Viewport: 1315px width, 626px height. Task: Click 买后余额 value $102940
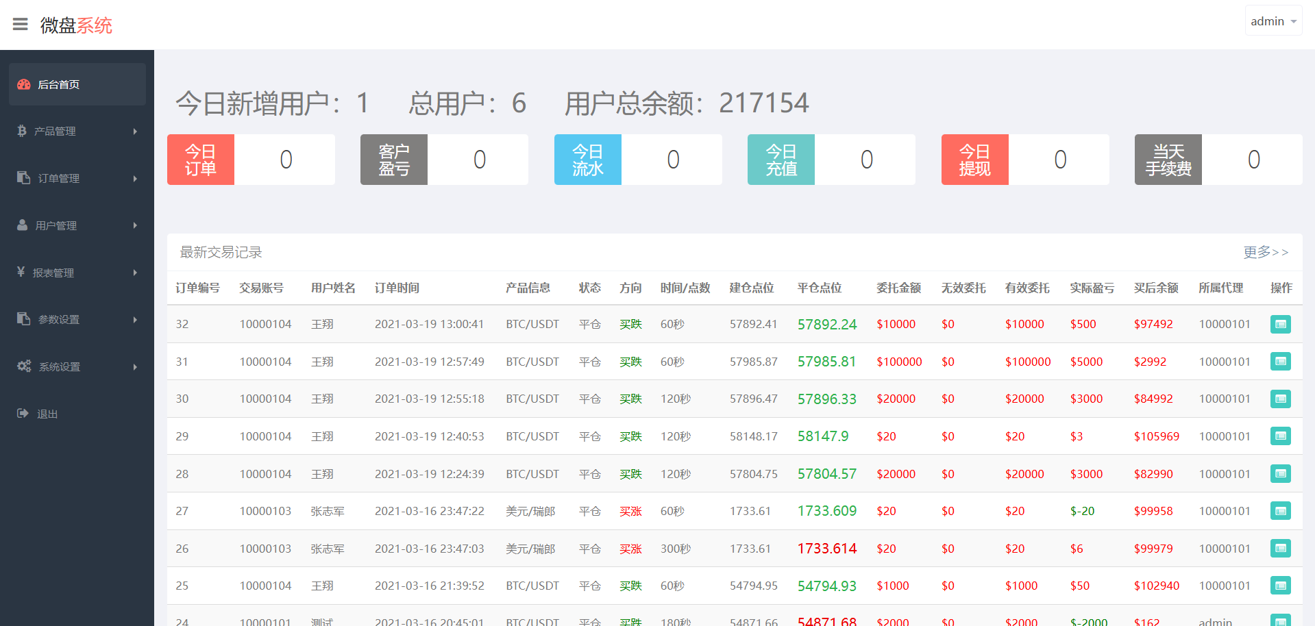click(x=1157, y=586)
